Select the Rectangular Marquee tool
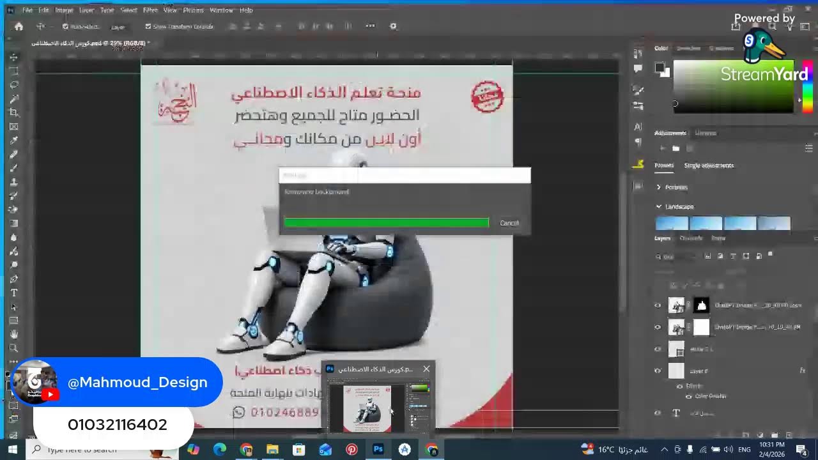 (x=13, y=71)
